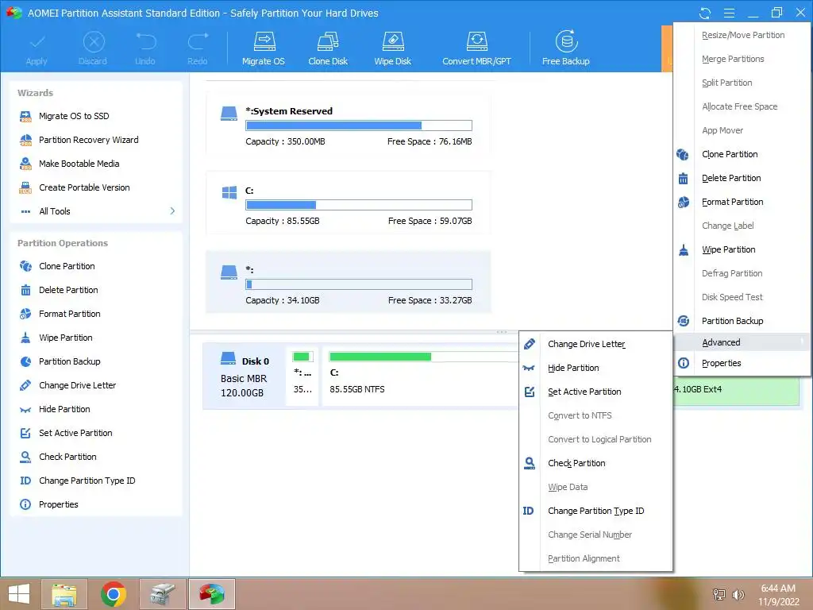Click Defrag Partition in the context menu

(x=731, y=274)
